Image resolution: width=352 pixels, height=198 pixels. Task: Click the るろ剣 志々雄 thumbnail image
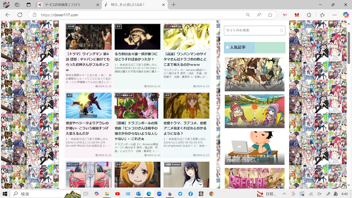[137, 37]
